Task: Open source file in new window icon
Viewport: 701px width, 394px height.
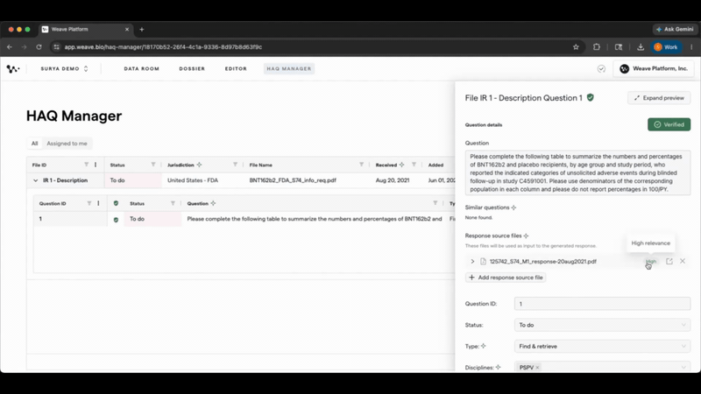Action: tap(669, 261)
